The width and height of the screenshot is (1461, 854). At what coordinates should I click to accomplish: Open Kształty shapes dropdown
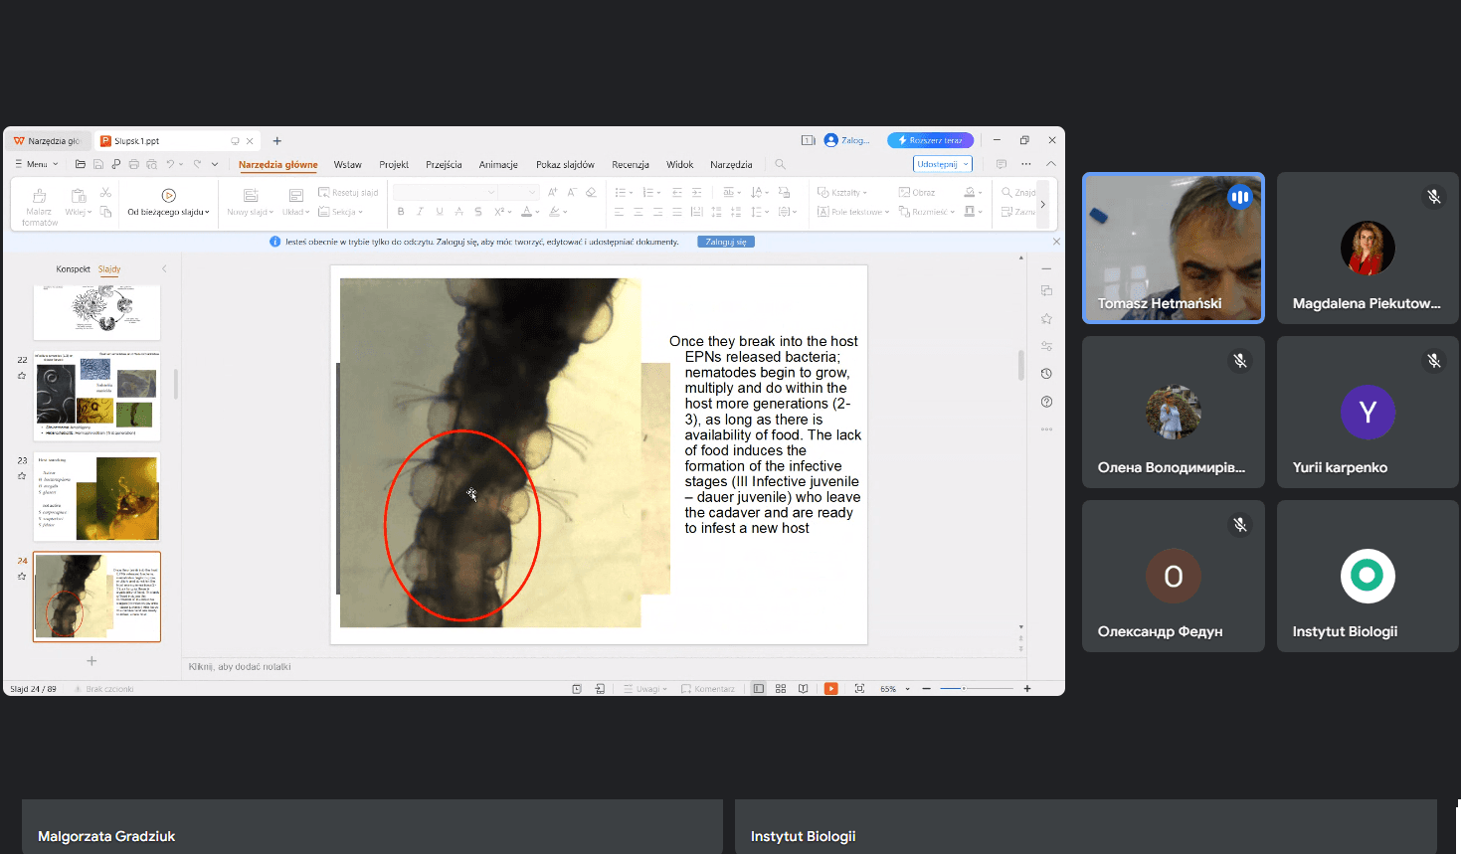coord(842,192)
